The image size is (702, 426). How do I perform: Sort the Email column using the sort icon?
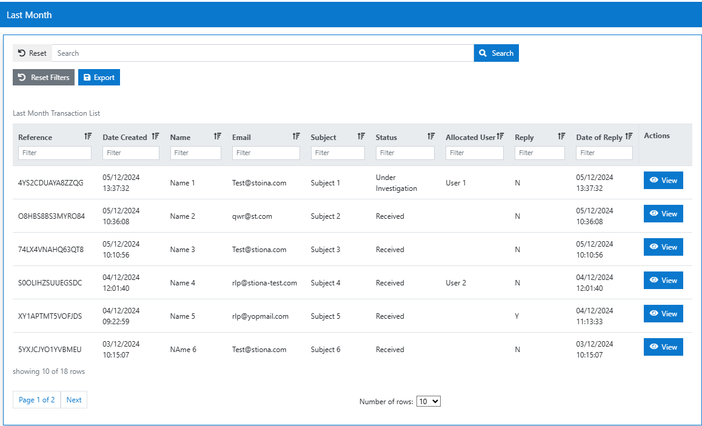click(296, 136)
